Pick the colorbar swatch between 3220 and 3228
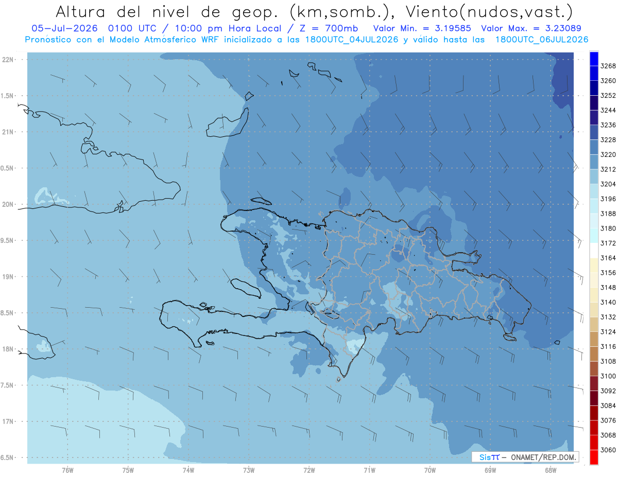The width and height of the screenshot is (618, 477). tap(594, 147)
